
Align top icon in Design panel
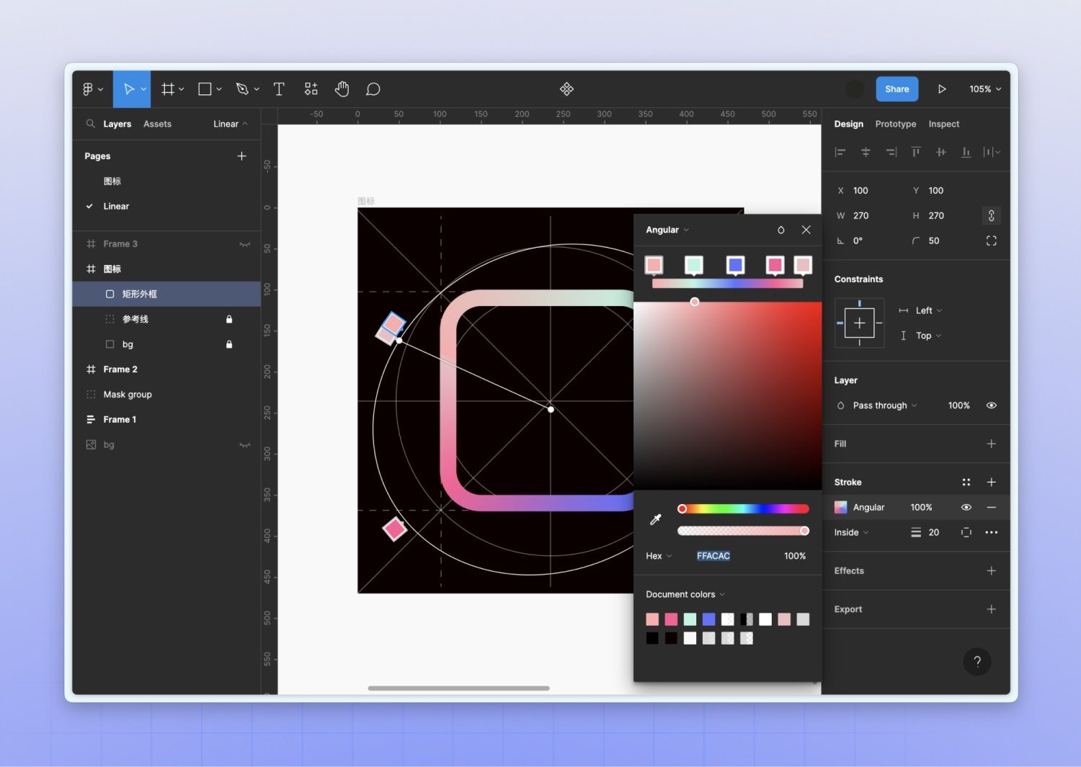[x=916, y=152]
